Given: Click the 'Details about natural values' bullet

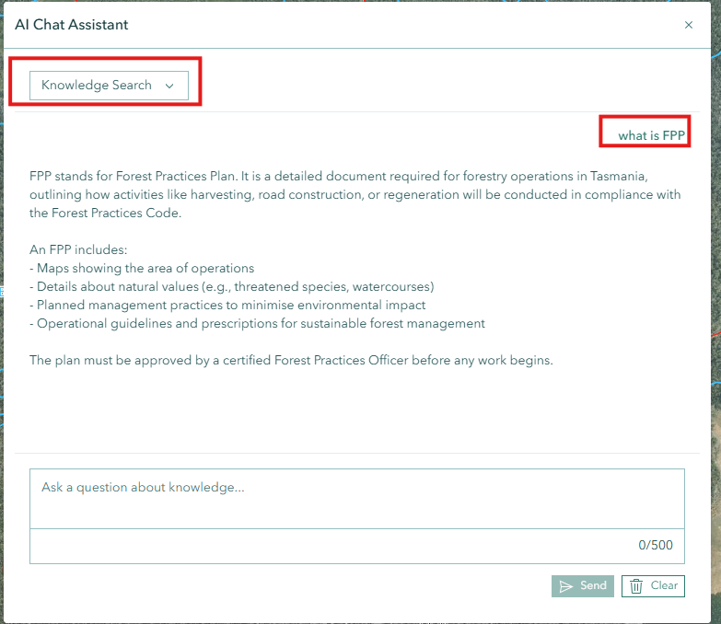Looking at the screenshot, I should (x=231, y=286).
